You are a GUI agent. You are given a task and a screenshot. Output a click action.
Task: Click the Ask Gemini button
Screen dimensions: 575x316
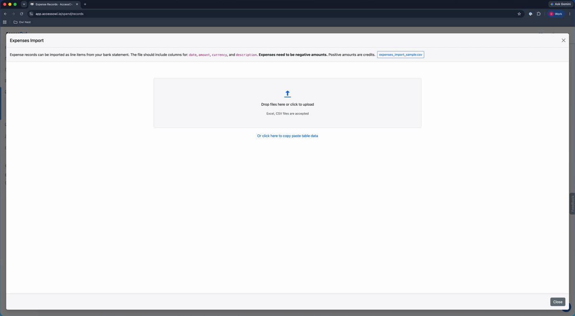pos(560,4)
